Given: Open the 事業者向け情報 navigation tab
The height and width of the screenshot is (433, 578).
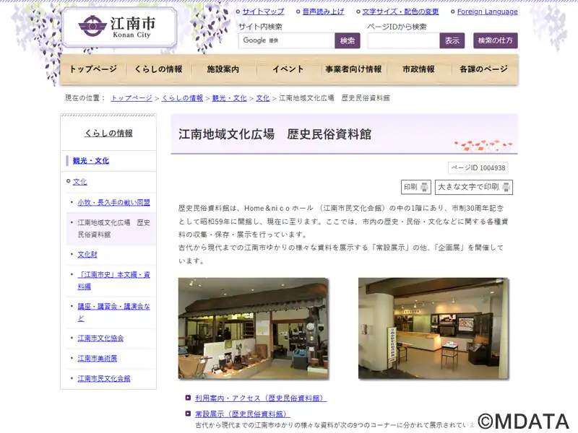Looking at the screenshot, I should pyautogui.click(x=353, y=69).
